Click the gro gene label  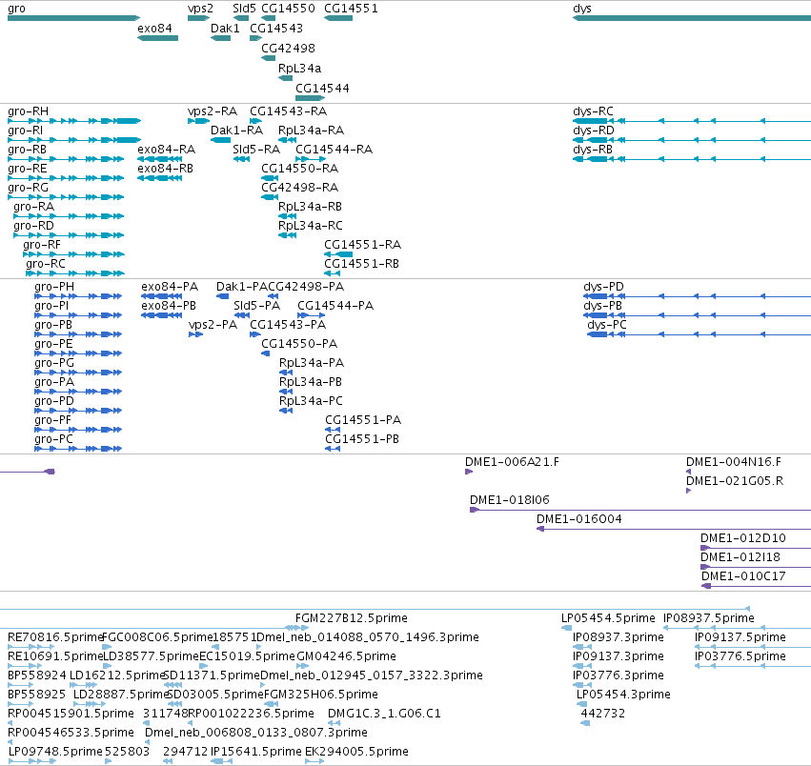tap(16, 9)
